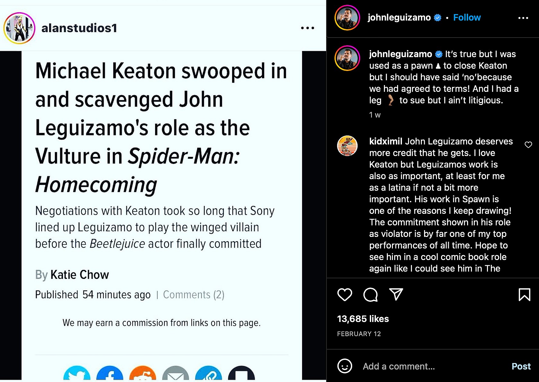The width and height of the screenshot is (539, 382).
Task: Open the article's Comments (2) link
Action: pos(194,295)
